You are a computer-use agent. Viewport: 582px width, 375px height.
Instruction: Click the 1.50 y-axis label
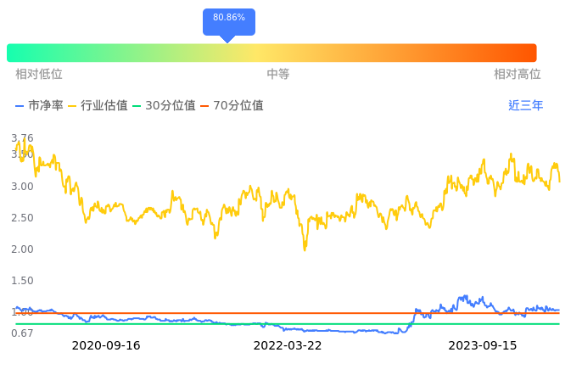pos(22,281)
